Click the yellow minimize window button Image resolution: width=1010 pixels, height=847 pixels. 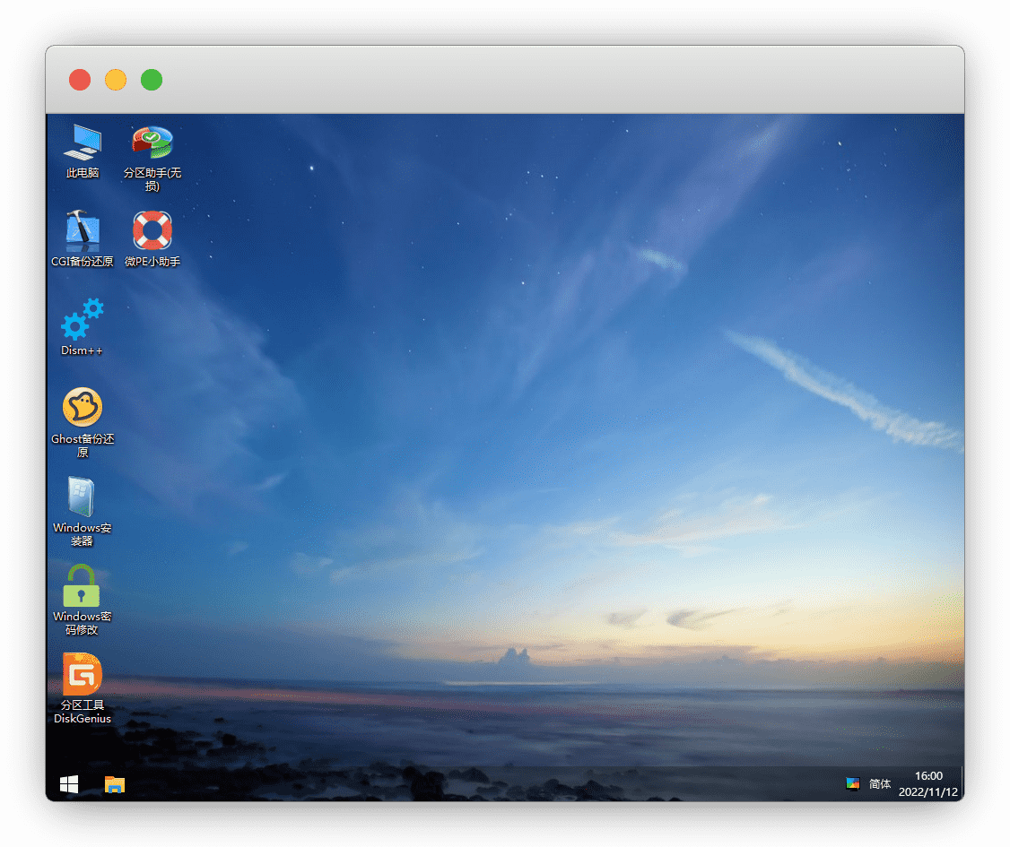pyautogui.click(x=116, y=80)
